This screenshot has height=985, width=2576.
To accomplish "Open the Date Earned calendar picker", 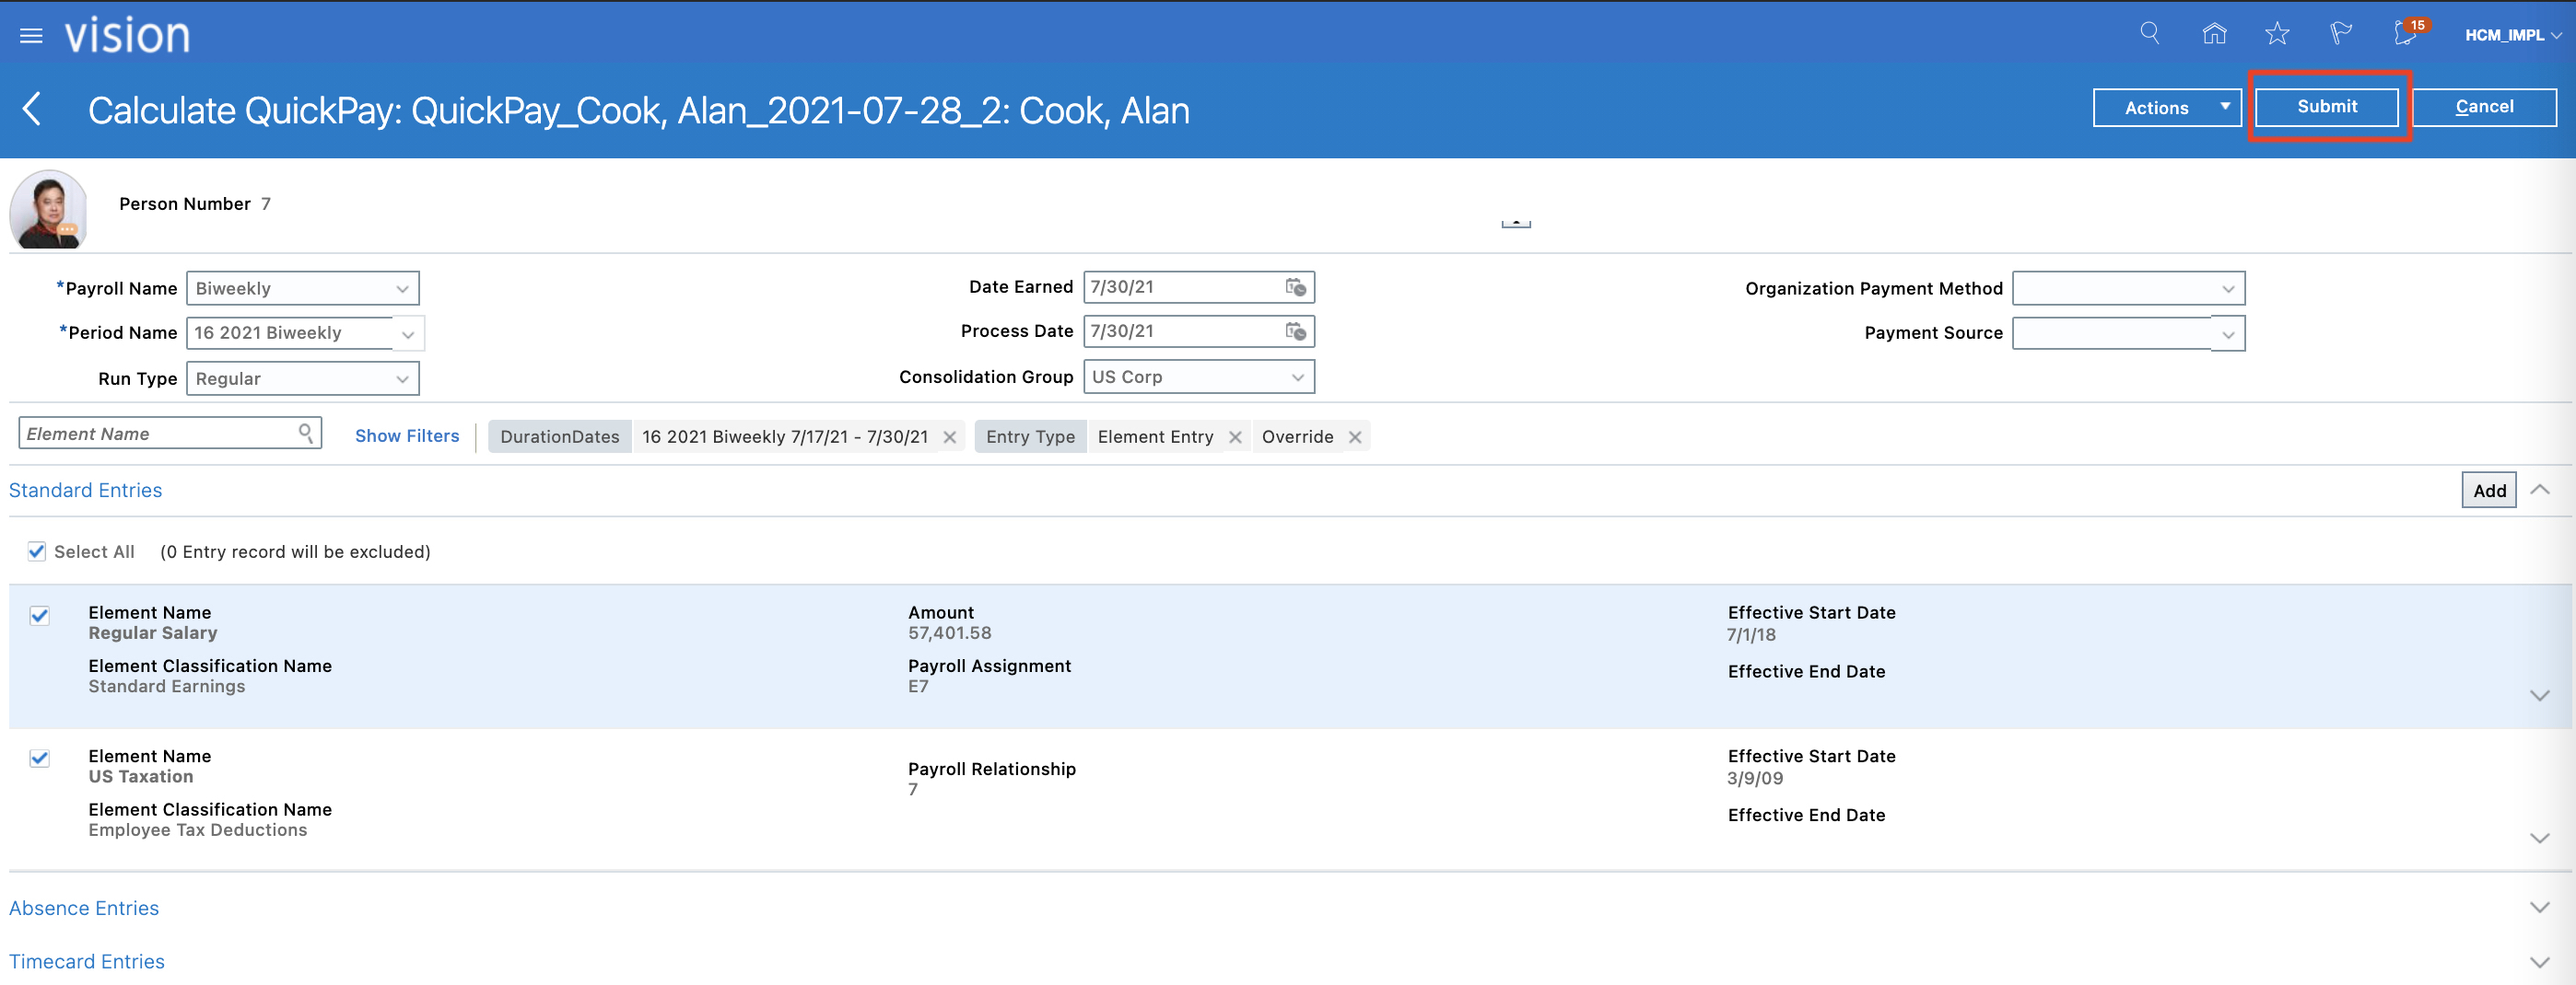I will coord(1295,288).
